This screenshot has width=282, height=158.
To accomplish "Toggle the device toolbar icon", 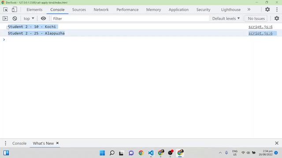I will [x=15, y=10].
